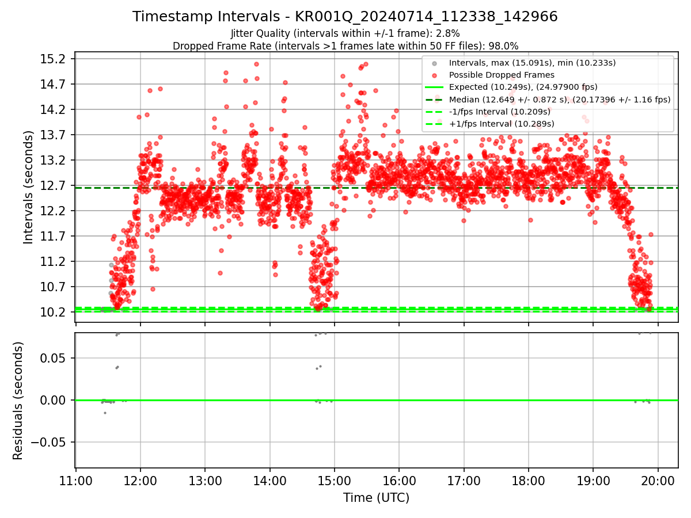Click the 11:00 time tick label
This screenshot has width=691, height=518.
point(76,481)
